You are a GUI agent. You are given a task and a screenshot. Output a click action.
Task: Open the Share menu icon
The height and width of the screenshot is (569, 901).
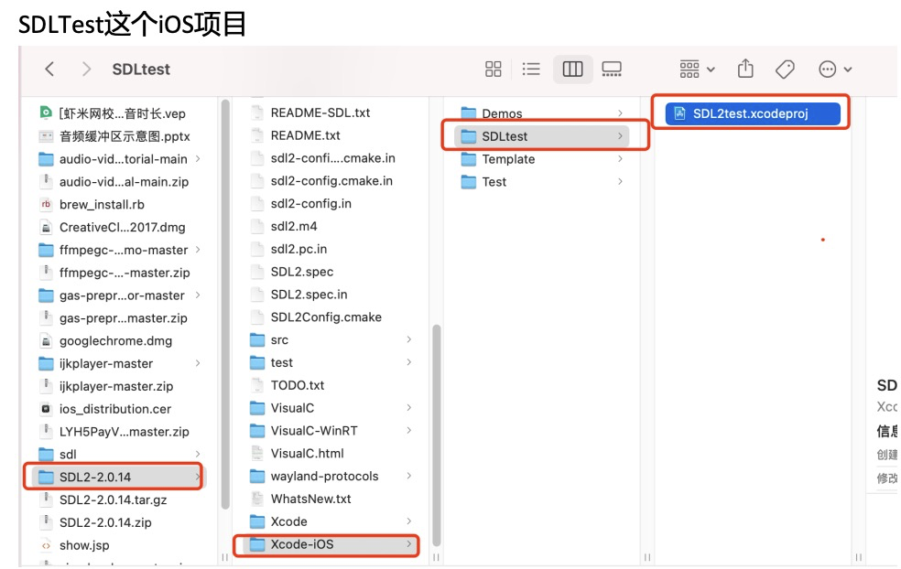tap(744, 68)
